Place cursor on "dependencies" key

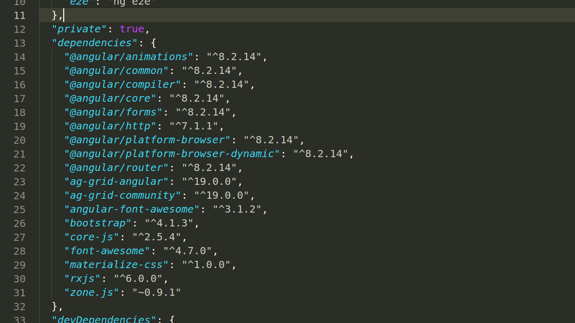point(94,43)
